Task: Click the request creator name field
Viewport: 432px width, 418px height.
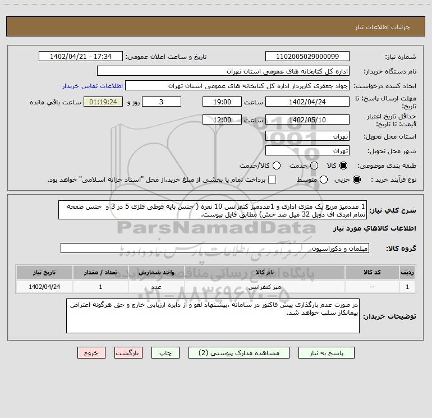Action: [x=237, y=85]
